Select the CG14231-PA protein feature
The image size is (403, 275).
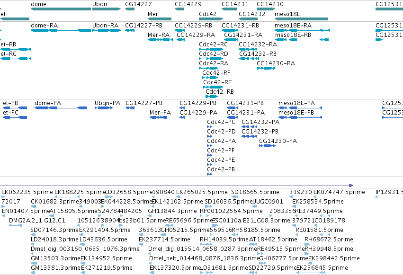click(233, 117)
